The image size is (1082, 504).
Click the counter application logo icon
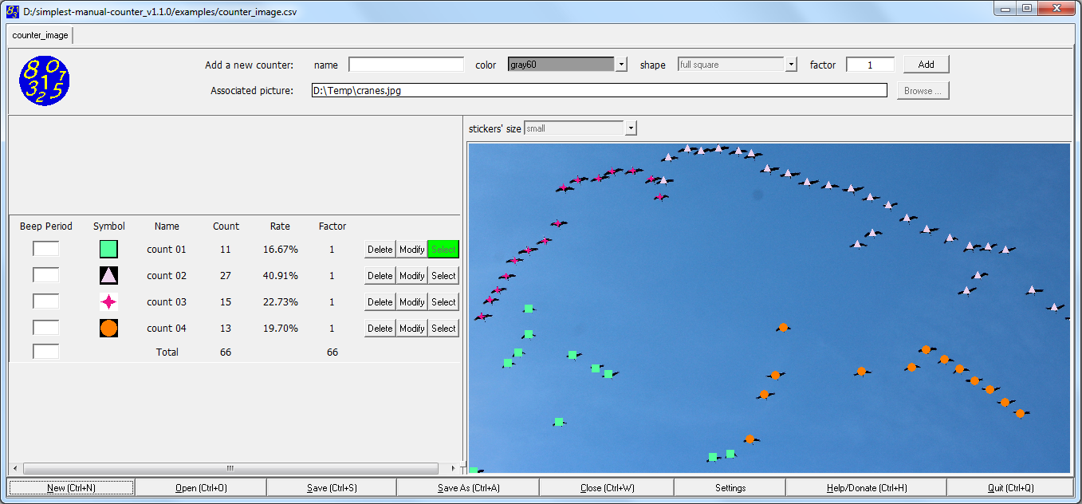(44, 81)
